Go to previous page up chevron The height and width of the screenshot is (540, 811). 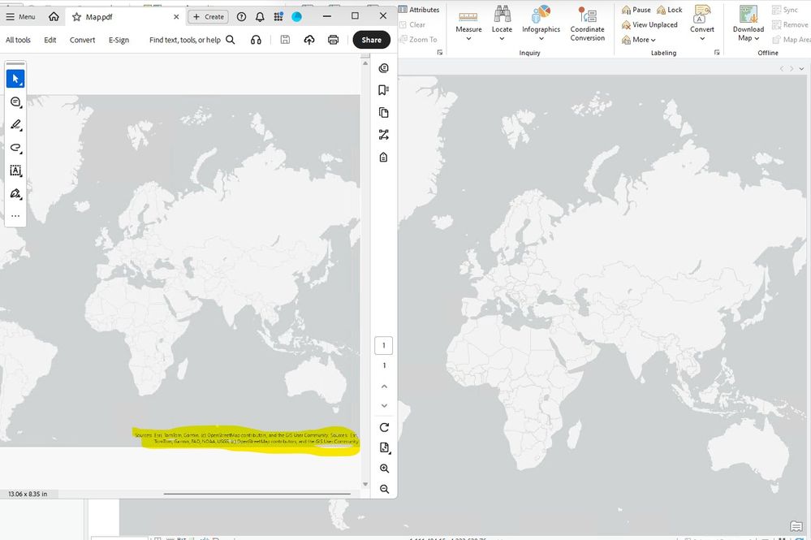[x=384, y=387]
